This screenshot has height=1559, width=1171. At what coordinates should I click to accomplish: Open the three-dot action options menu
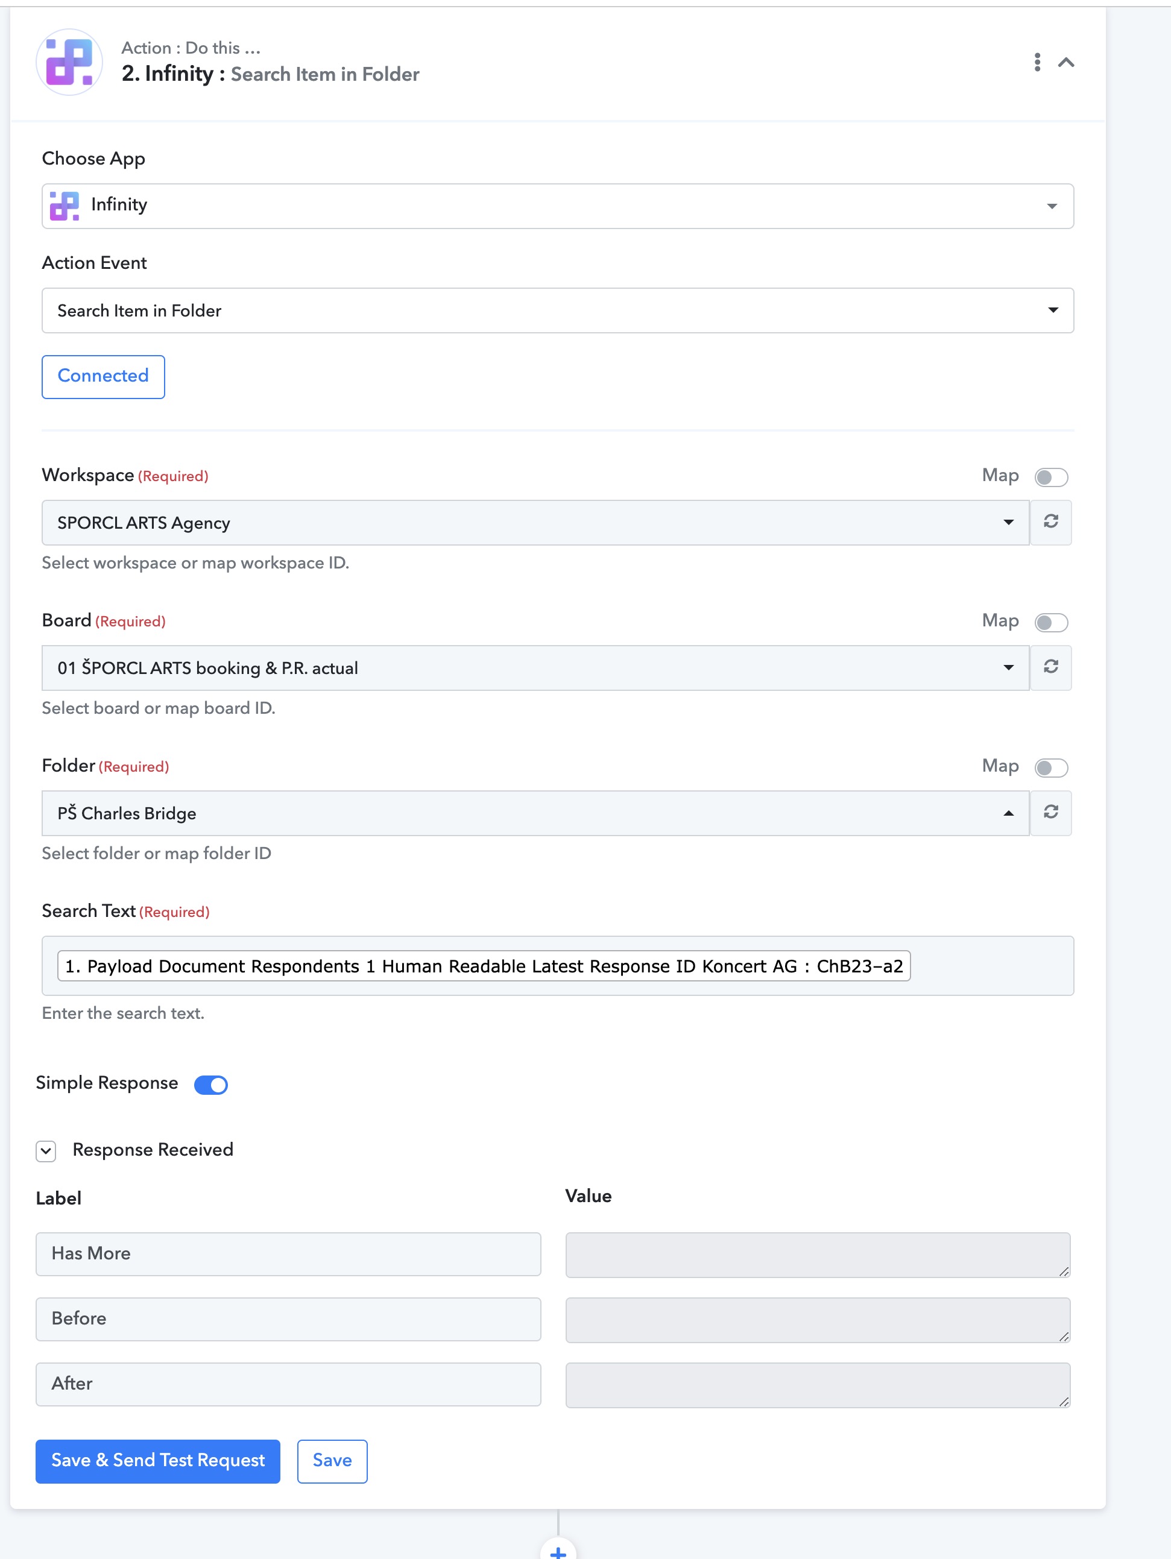click(1037, 62)
